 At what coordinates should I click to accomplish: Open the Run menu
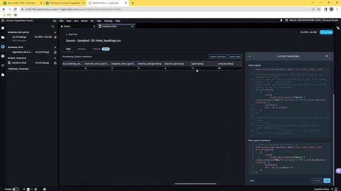click(76, 21)
